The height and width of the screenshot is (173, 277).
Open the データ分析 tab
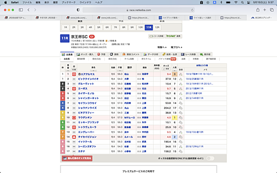151,54
